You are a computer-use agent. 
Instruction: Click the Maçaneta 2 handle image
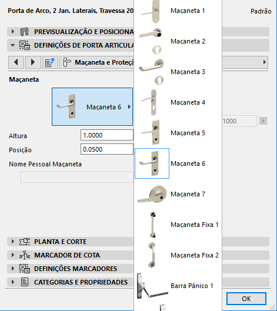151,41
